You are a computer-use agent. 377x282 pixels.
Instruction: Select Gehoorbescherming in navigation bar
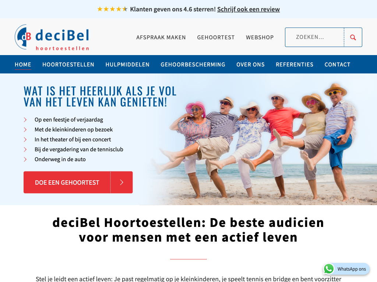point(193,65)
